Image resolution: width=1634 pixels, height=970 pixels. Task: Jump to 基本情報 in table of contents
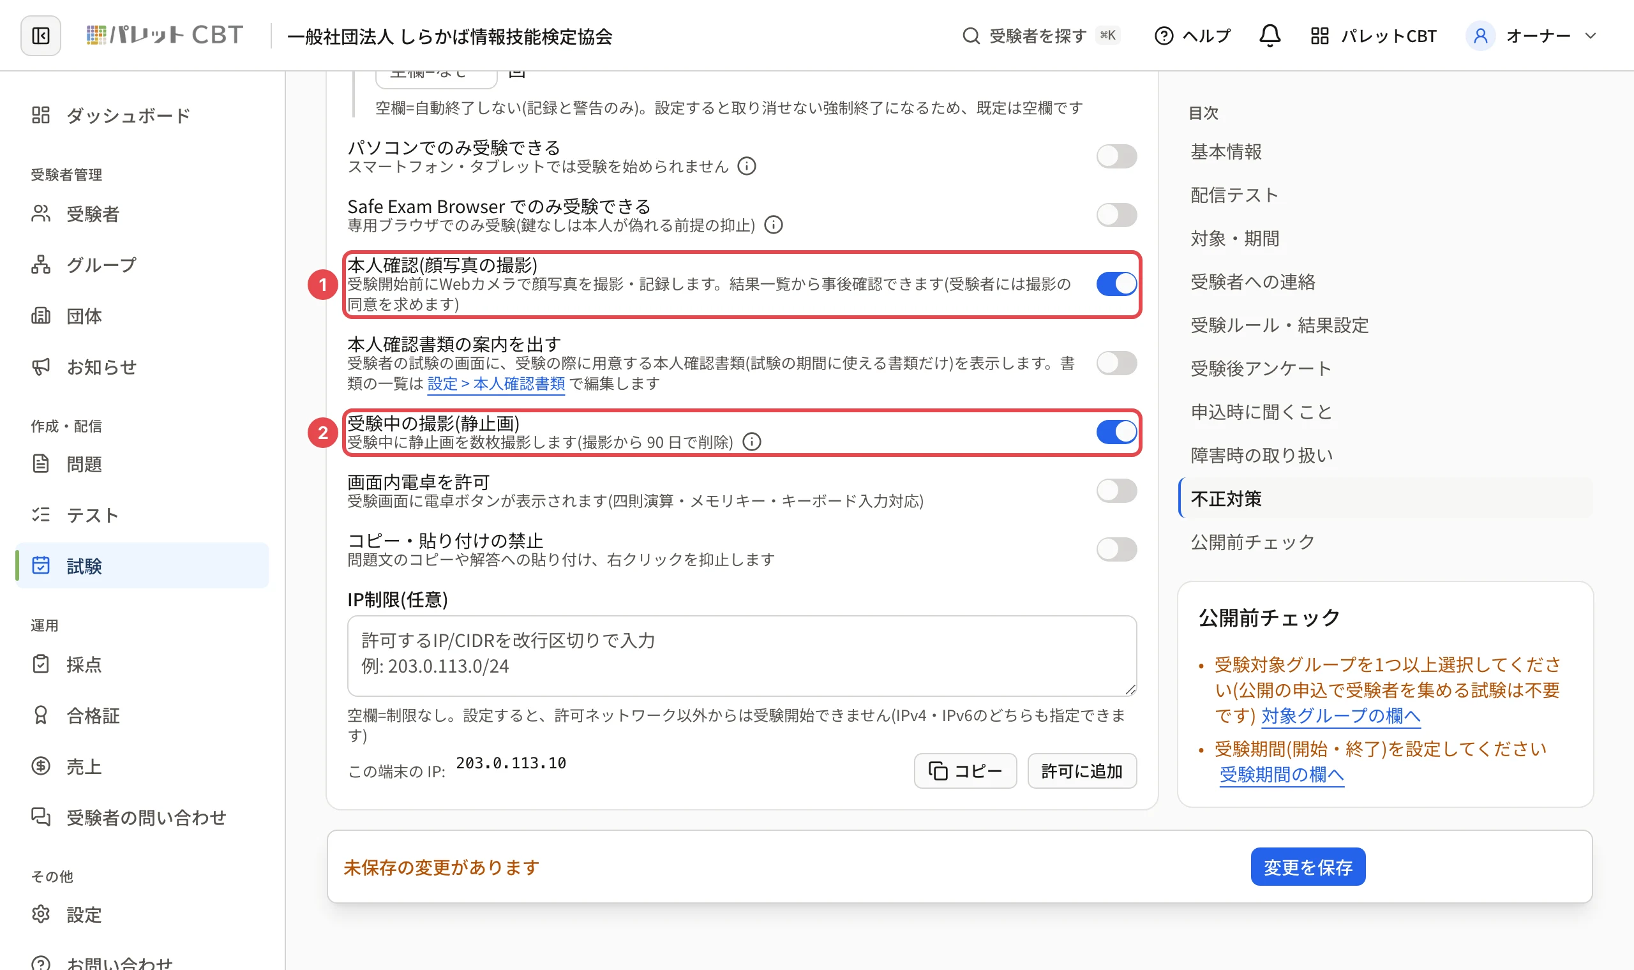[x=1225, y=152]
